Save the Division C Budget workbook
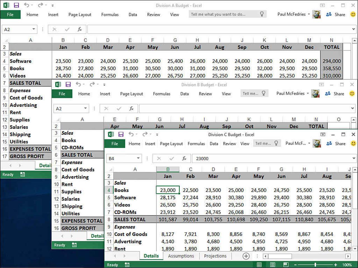358x268 pixels. coord(121,134)
